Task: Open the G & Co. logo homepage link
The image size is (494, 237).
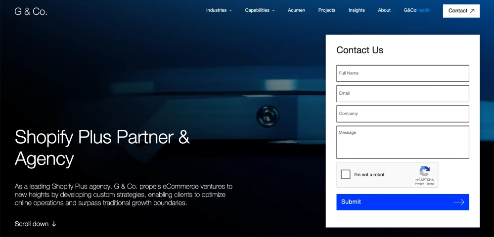Action: tap(31, 12)
